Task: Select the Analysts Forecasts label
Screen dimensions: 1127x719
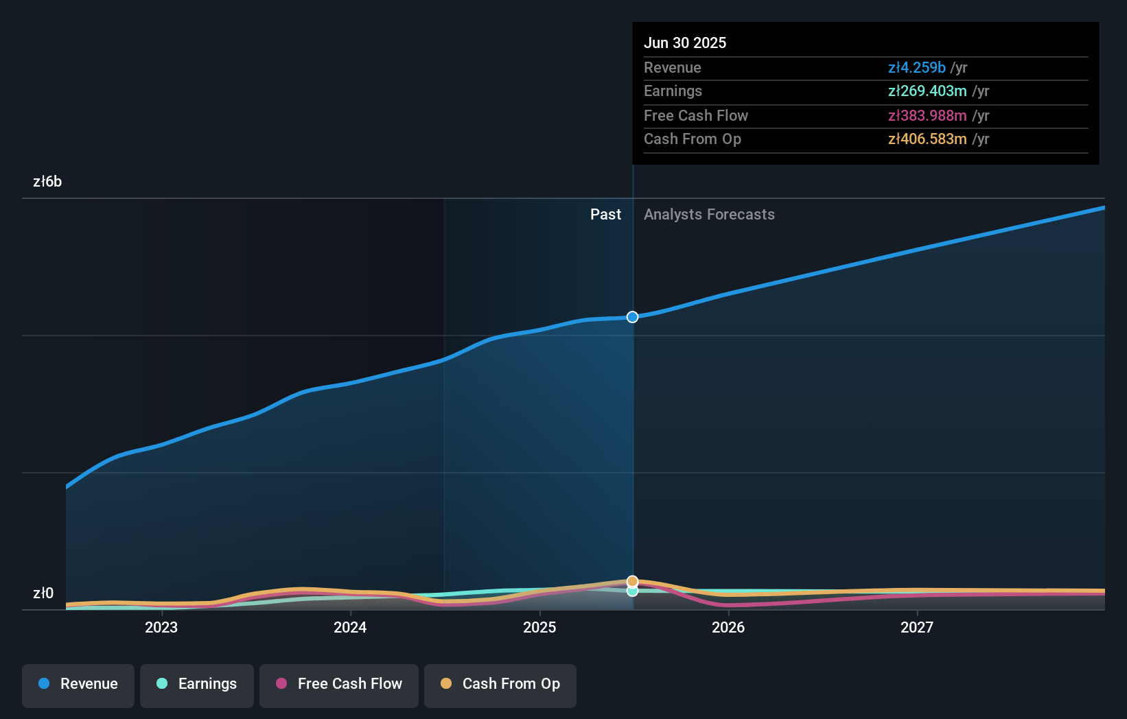Action: click(x=709, y=214)
